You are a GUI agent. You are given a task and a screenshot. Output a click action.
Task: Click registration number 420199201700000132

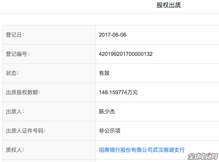point(126,54)
